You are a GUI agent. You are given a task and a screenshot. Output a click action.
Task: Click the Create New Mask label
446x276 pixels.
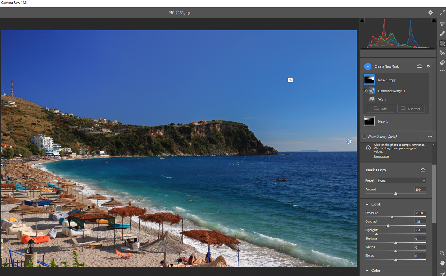tap(386, 66)
